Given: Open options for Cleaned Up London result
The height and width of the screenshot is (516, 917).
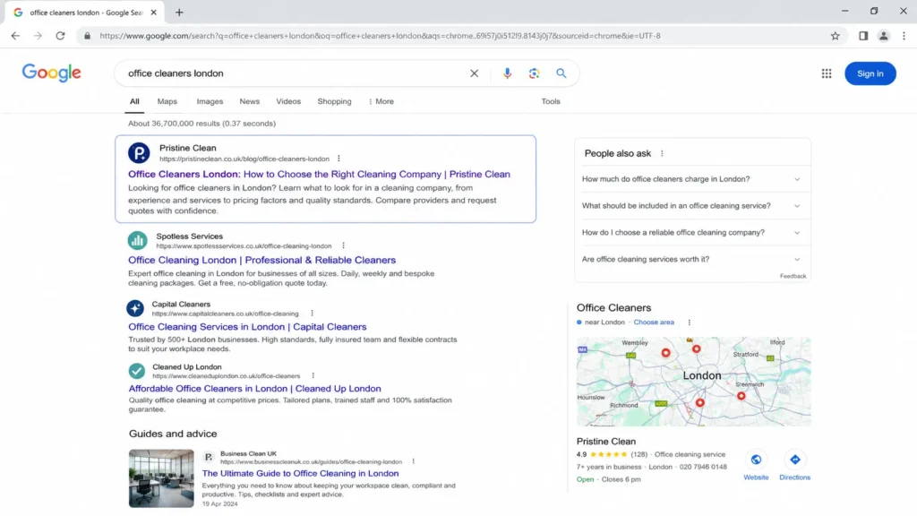Looking at the screenshot, I should [x=313, y=375].
